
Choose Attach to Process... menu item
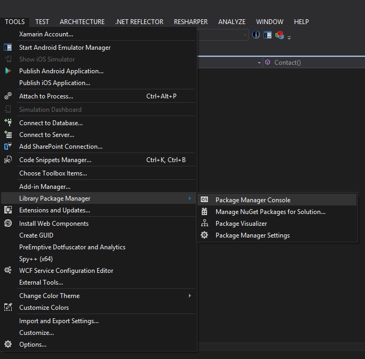[x=99, y=96]
